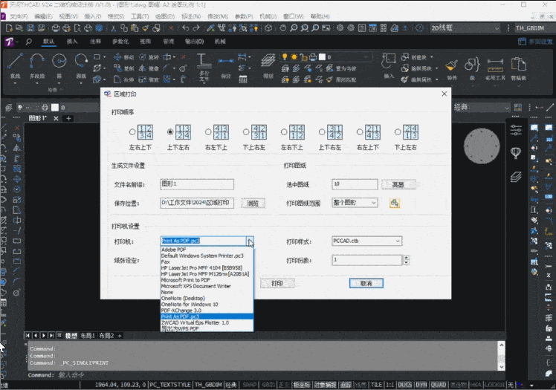The image size is (556, 390).
Task: Click the 亮显 highlight button
Action: point(398,184)
